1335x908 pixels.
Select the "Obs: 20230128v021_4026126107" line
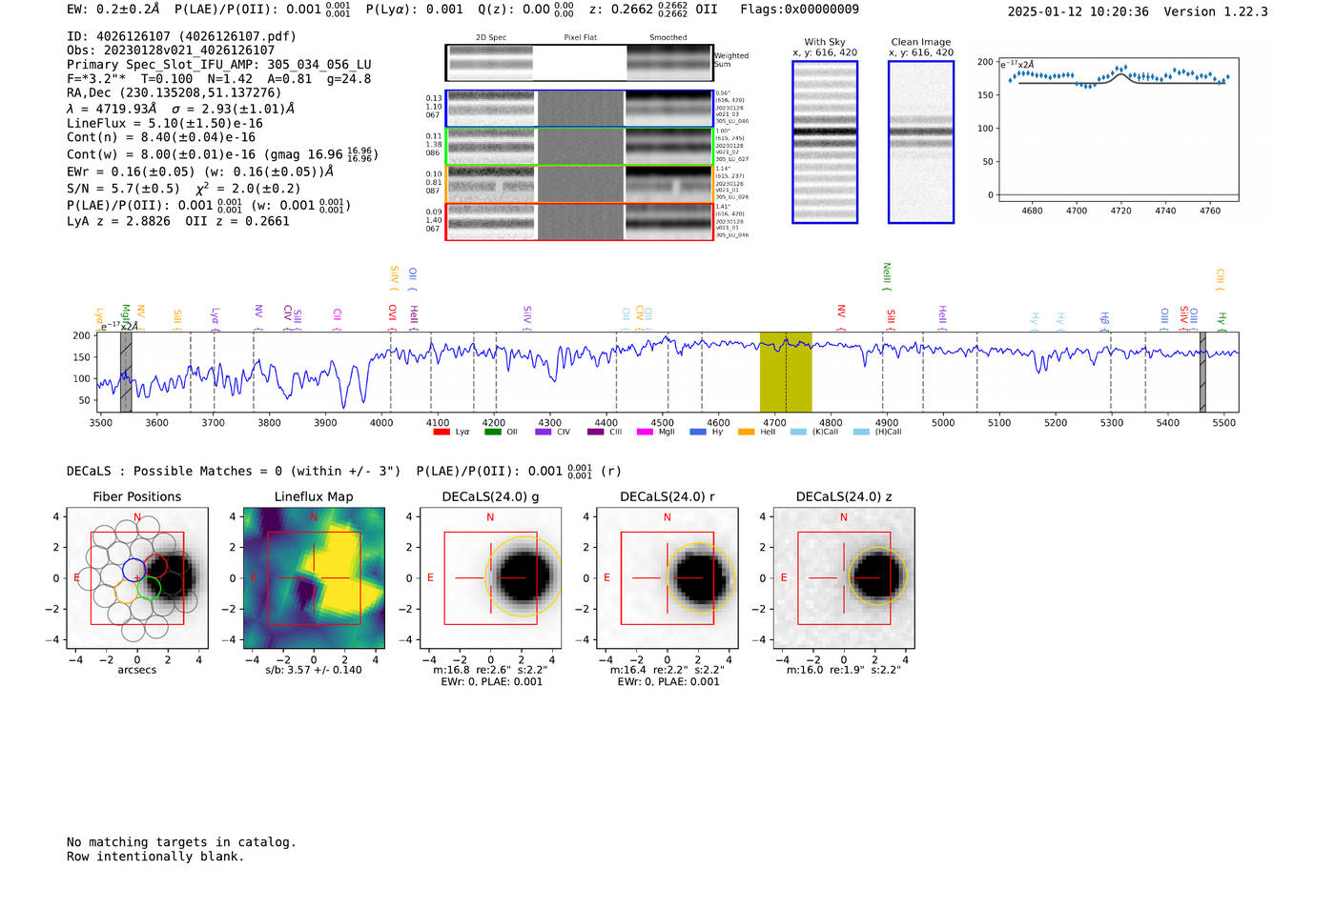point(171,50)
